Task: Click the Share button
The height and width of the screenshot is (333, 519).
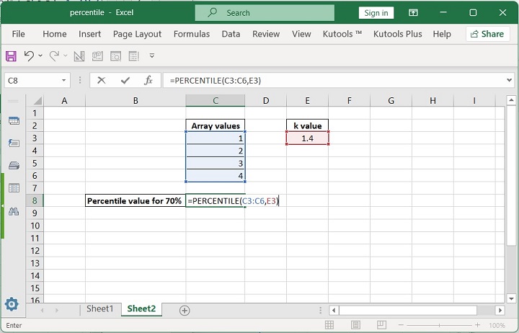Action: coord(487,34)
